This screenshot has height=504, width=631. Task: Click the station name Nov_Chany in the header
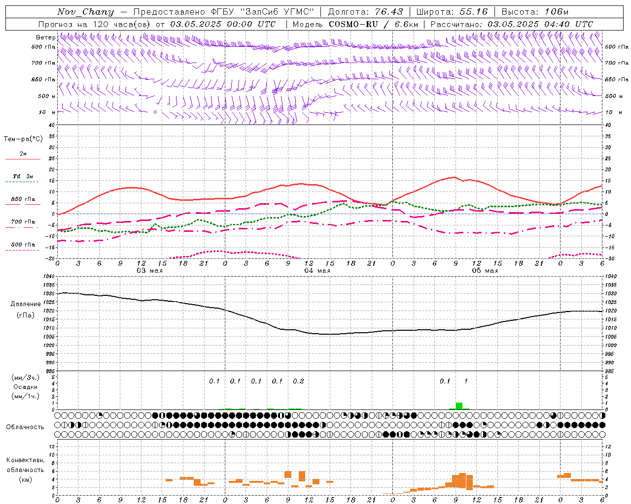[x=85, y=12]
